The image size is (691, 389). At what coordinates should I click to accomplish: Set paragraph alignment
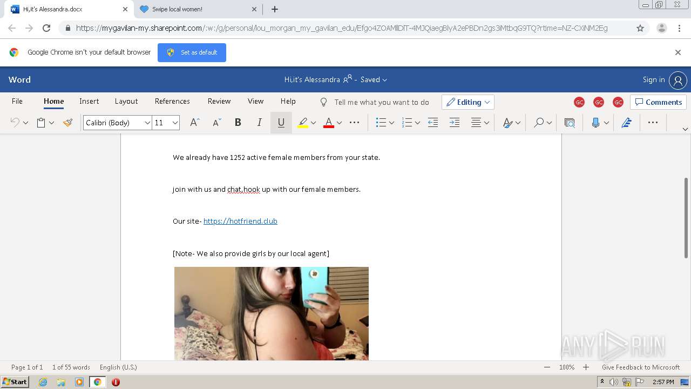coord(476,123)
